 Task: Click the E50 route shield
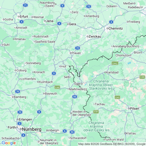pyautogui.click(x=96, y=112)
